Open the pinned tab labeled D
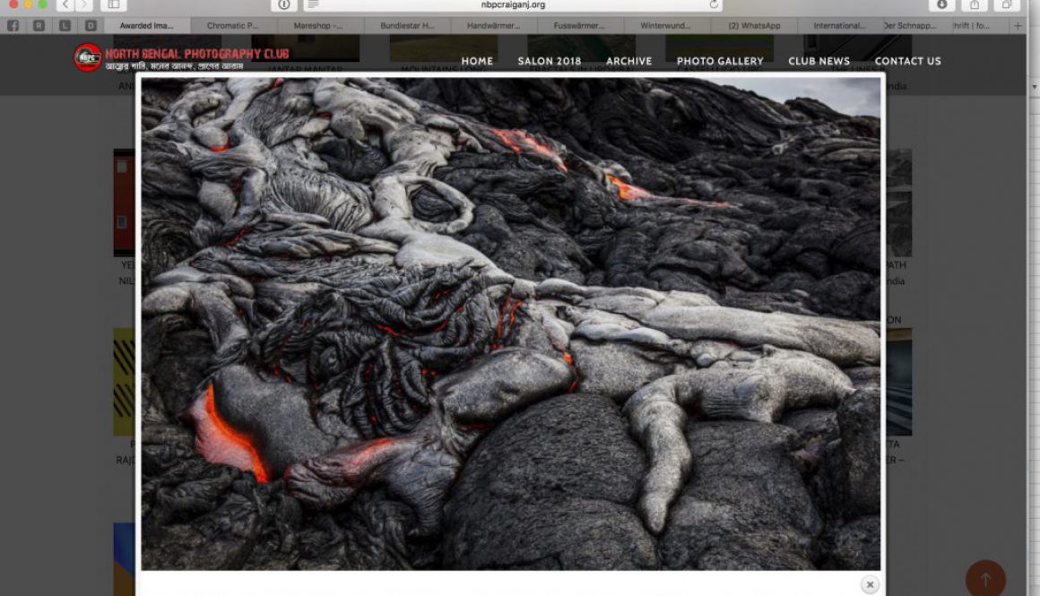The height and width of the screenshot is (596, 1040). (x=91, y=26)
